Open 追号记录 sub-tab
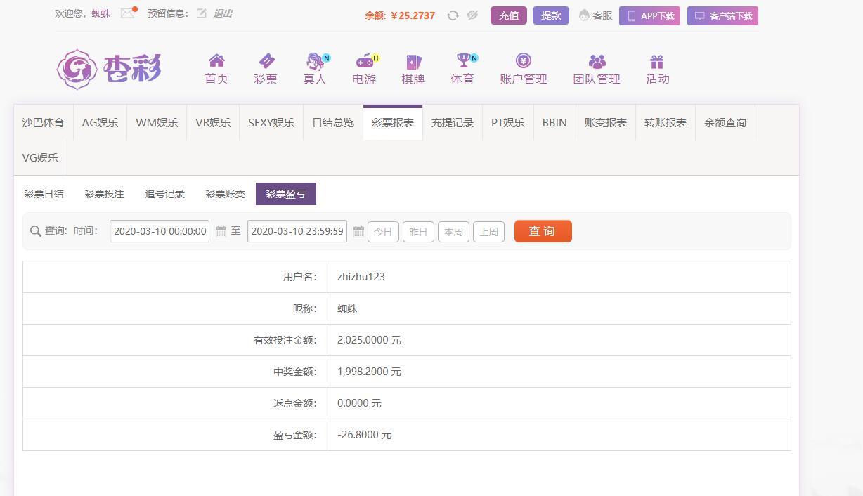This screenshot has height=496, width=863. (x=164, y=194)
